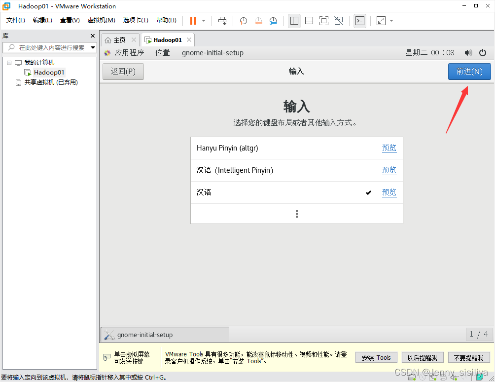Open the 选项卡(T) menu
Viewport: 495px width, 382px height.
(136, 20)
